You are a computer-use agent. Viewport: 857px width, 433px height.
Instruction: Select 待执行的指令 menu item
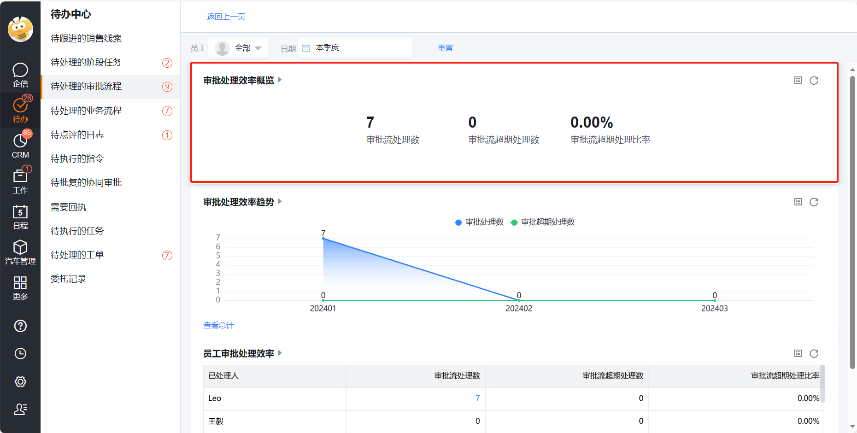[x=111, y=158]
